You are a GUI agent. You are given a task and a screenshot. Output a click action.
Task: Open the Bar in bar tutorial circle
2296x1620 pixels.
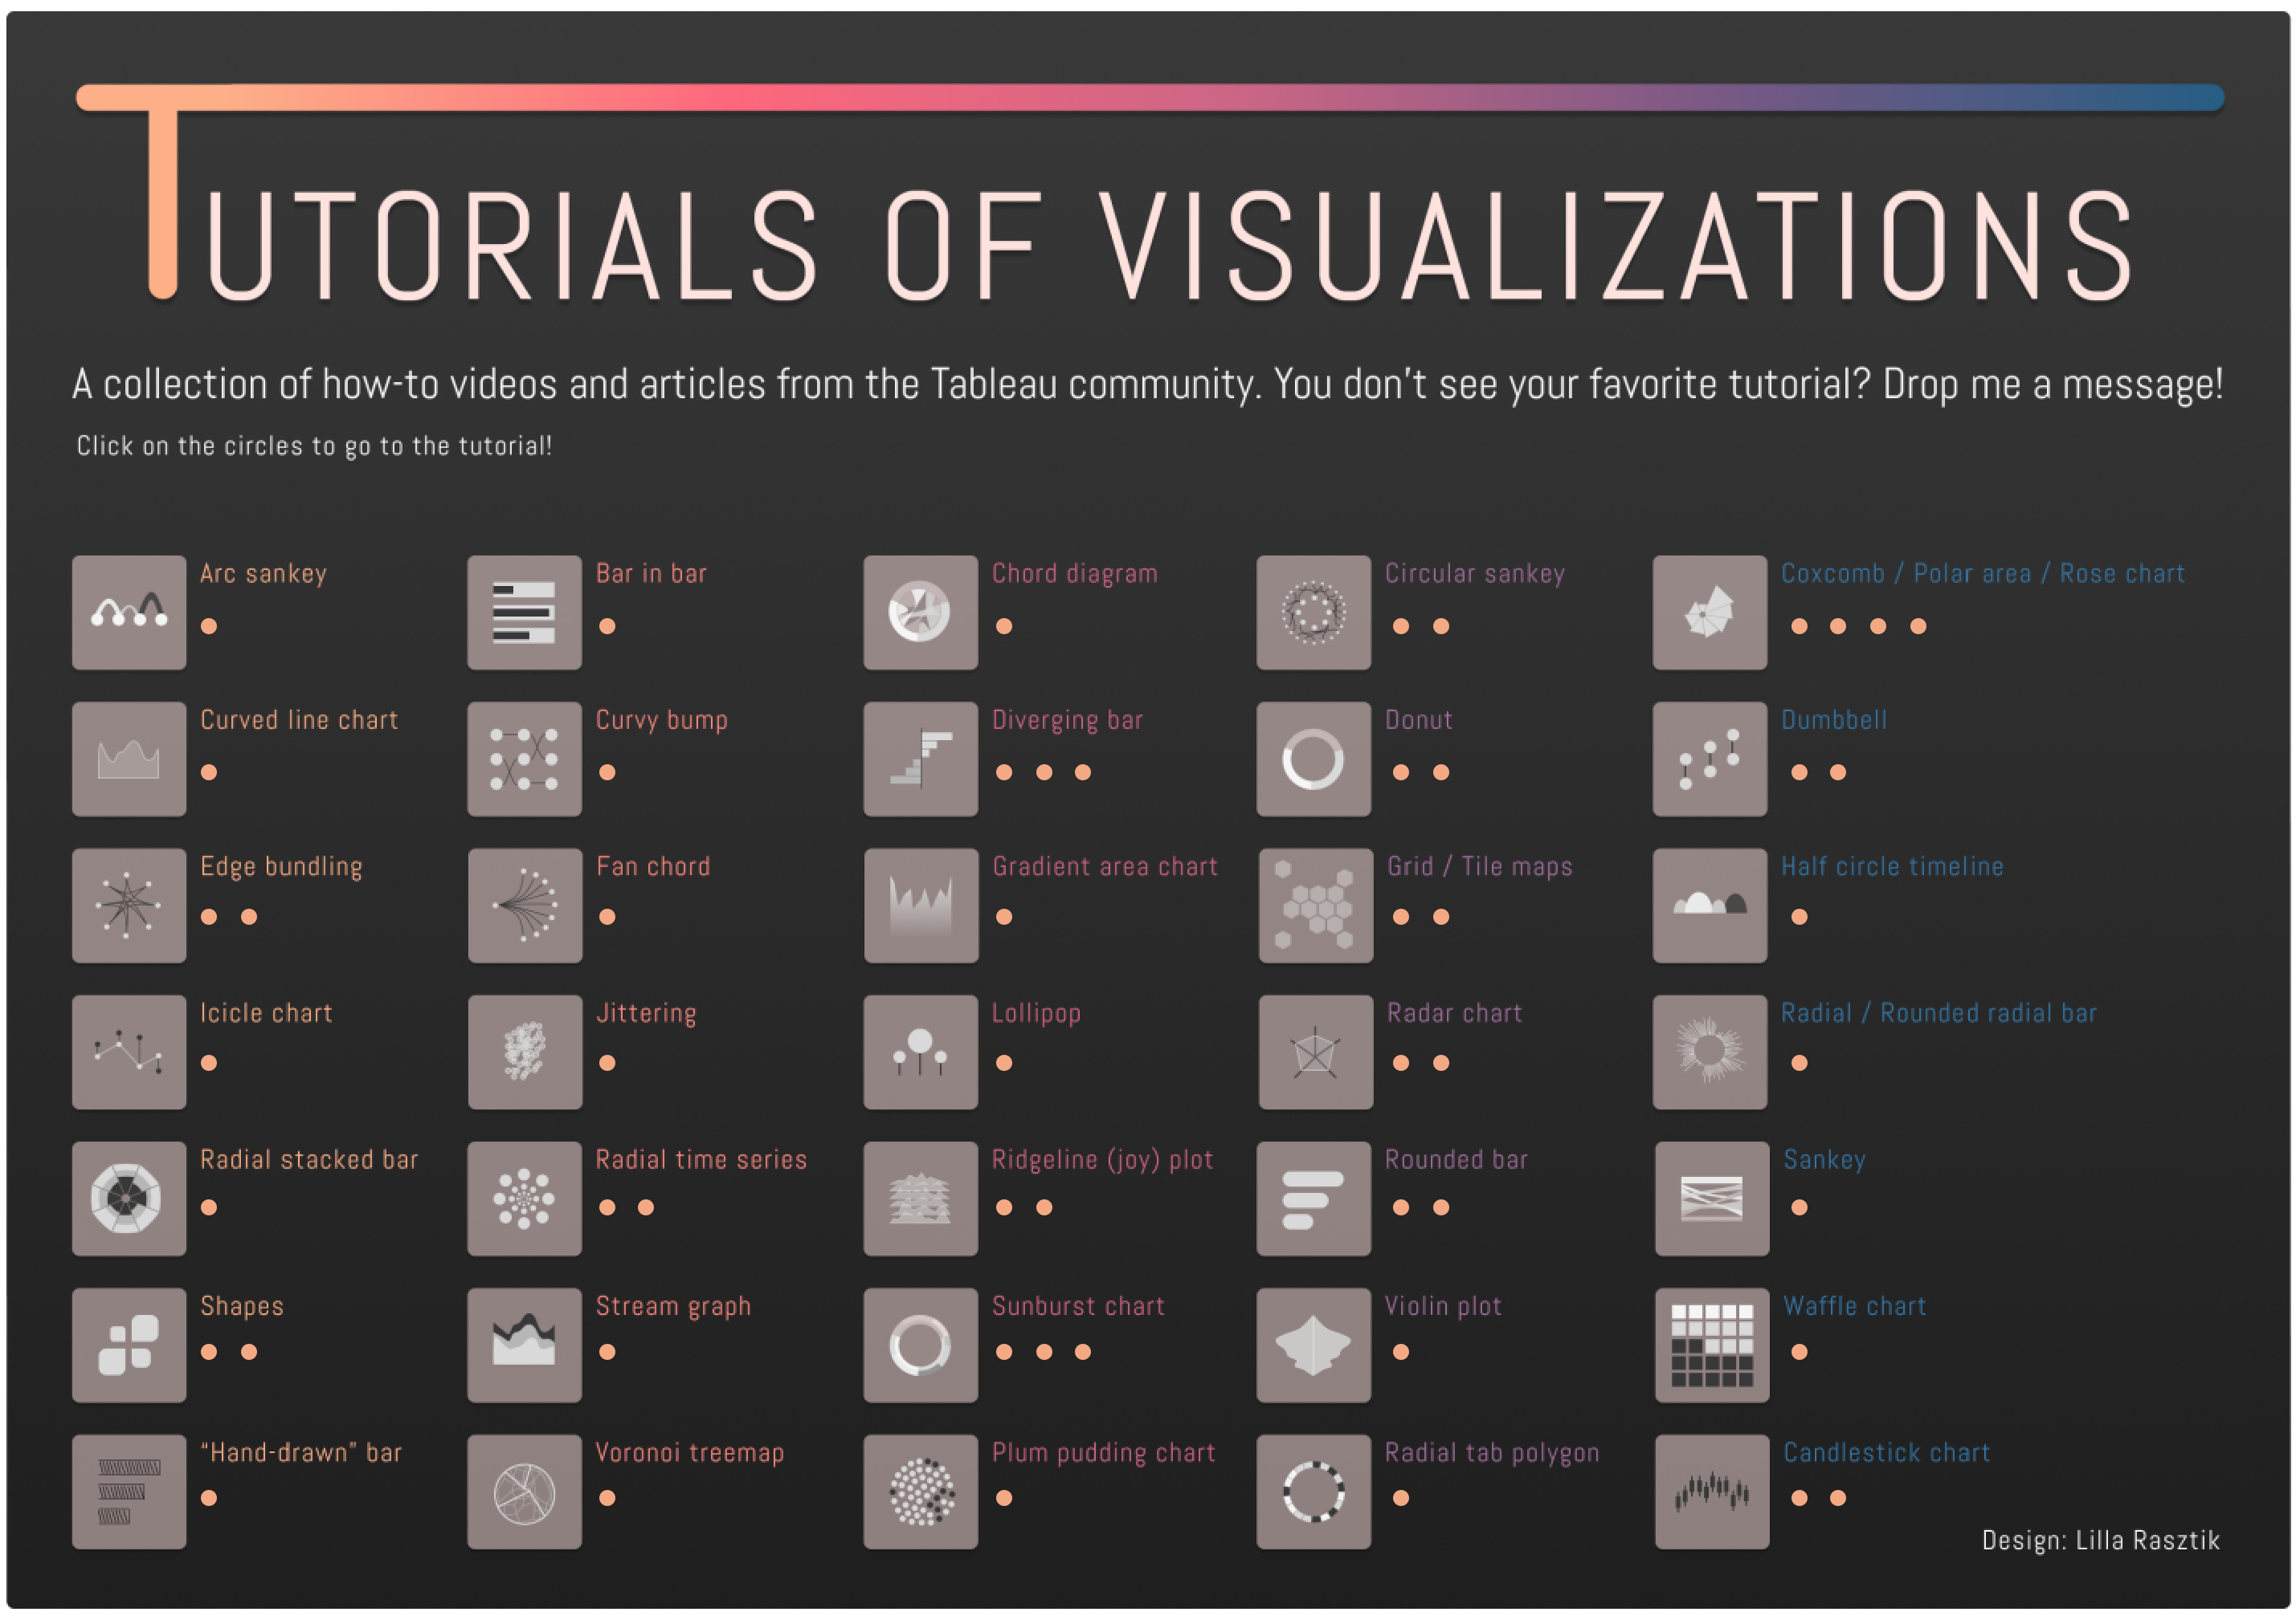(x=607, y=627)
